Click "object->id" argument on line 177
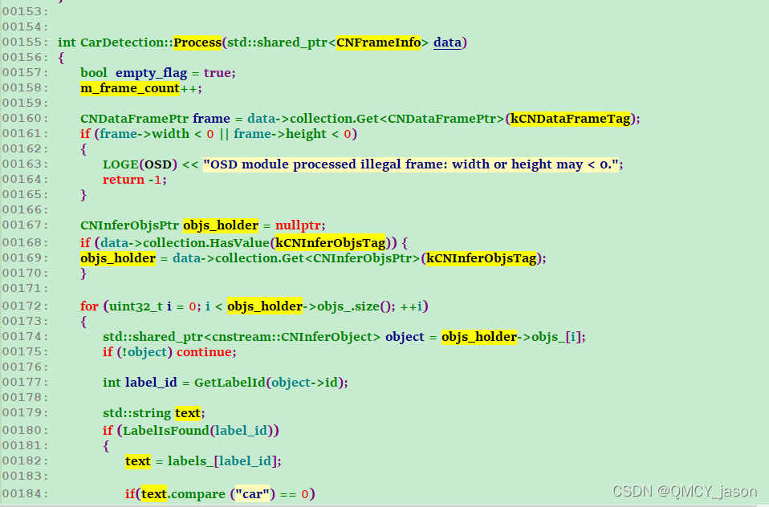Screen dimensions: 769x507 [x=304, y=383]
